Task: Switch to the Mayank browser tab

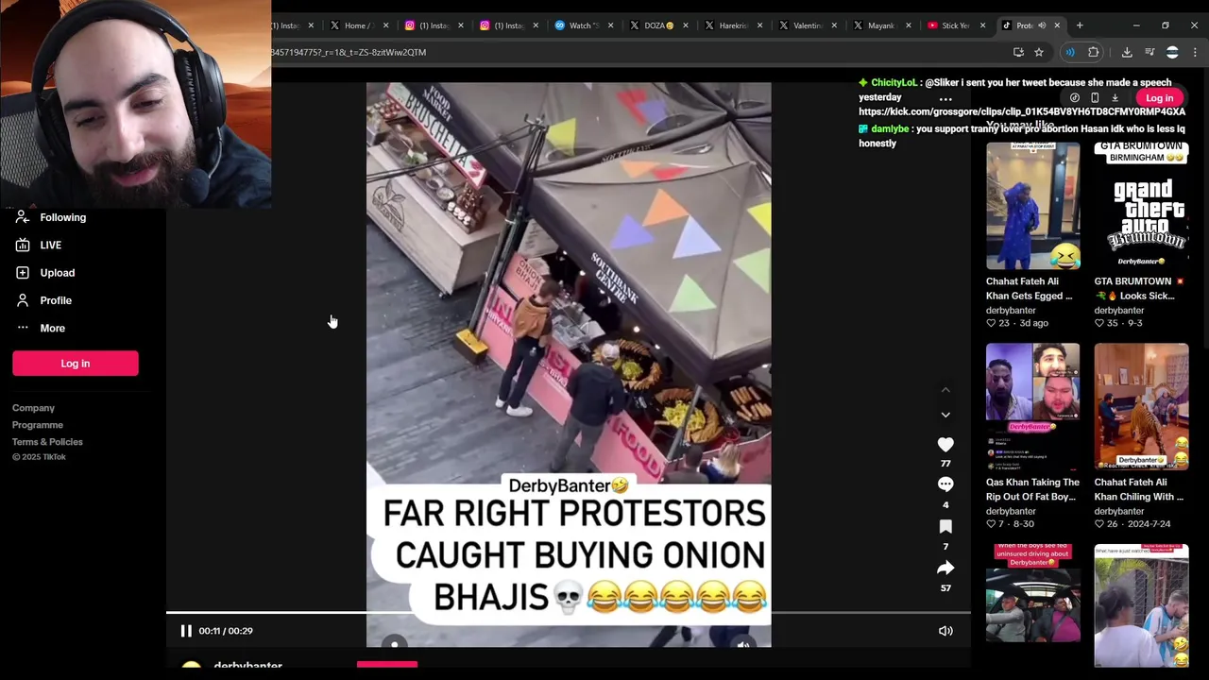Action: [881, 25]
